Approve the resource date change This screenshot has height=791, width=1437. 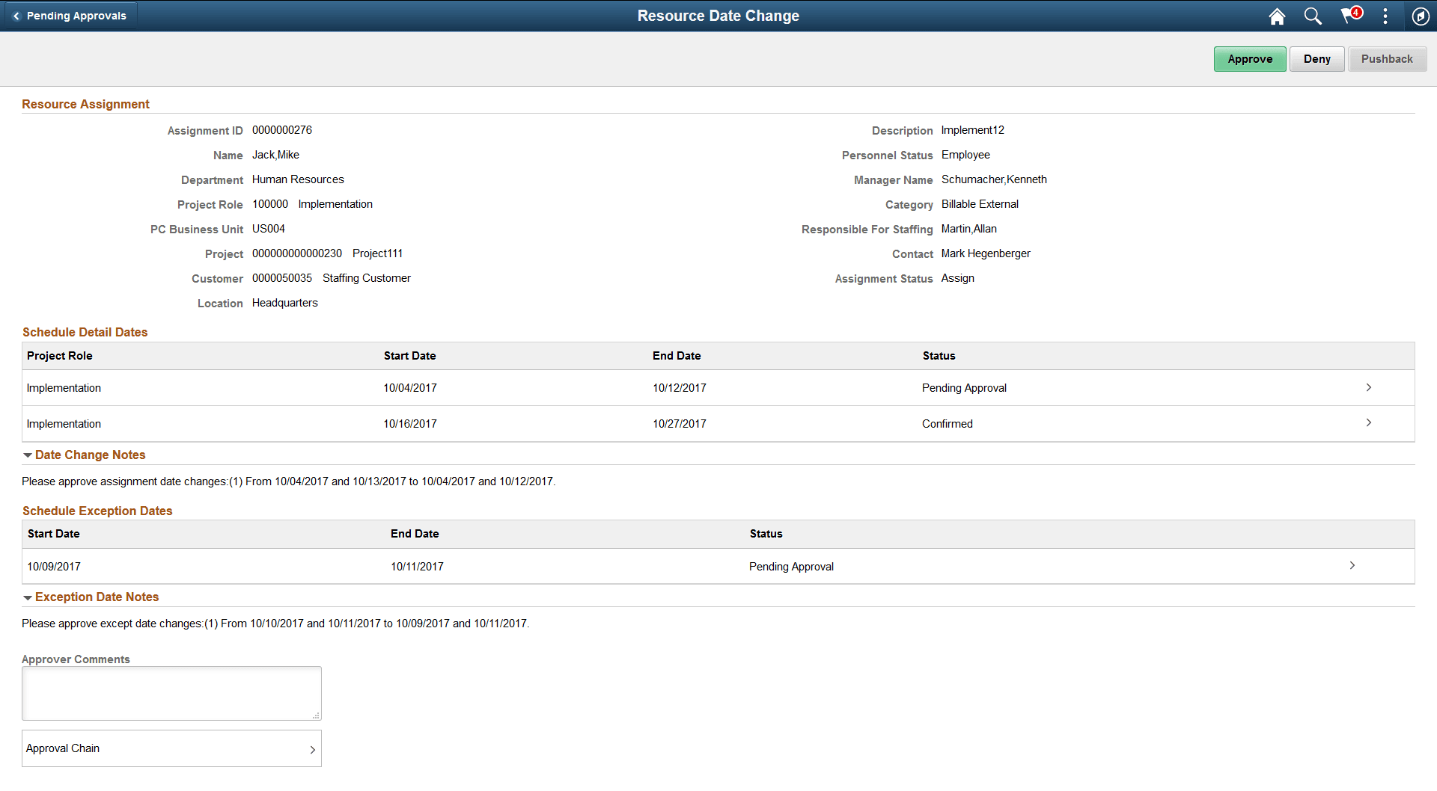point(1250,58)
